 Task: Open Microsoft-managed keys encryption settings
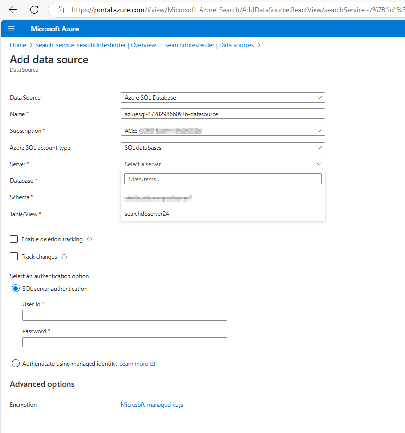point(152,404)
